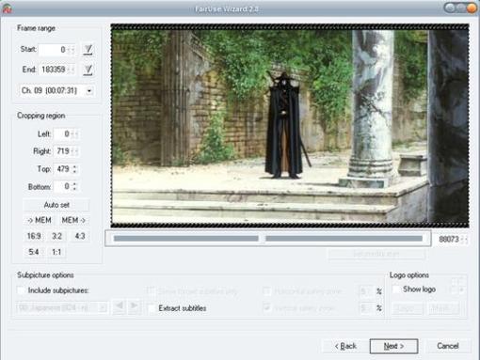The height and width of the screenshot is (360, 480).
Task: Select the 5:4 aspect ratio button
Action: 34,252
